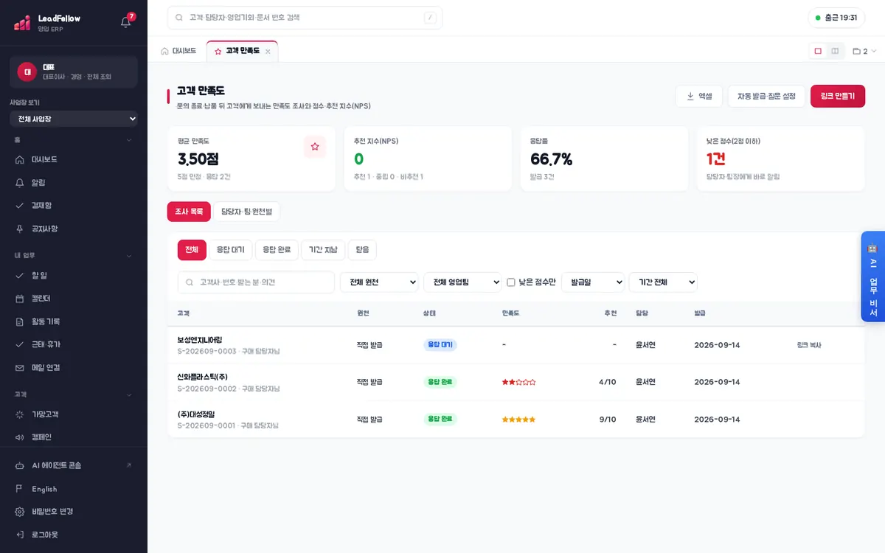Click the AI 에이전트 콘솔 robot icon
The image size is (885, 553).
click(20, 465)
